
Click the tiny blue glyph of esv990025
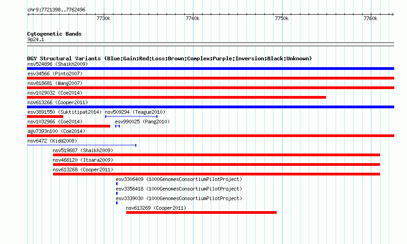click(118, 126)
